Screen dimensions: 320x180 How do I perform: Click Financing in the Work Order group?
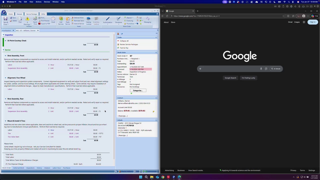tap(129, 21)
